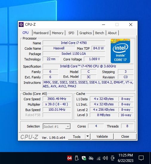151x164 pixels.
Task: Click the Revision value C0
Action: [126, 77]
